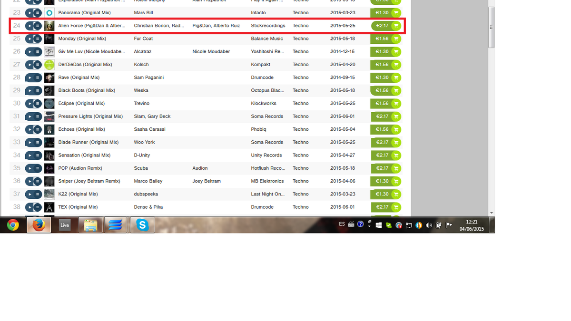Play Sniper (Joey Beltram Remix)

point(30,181)
